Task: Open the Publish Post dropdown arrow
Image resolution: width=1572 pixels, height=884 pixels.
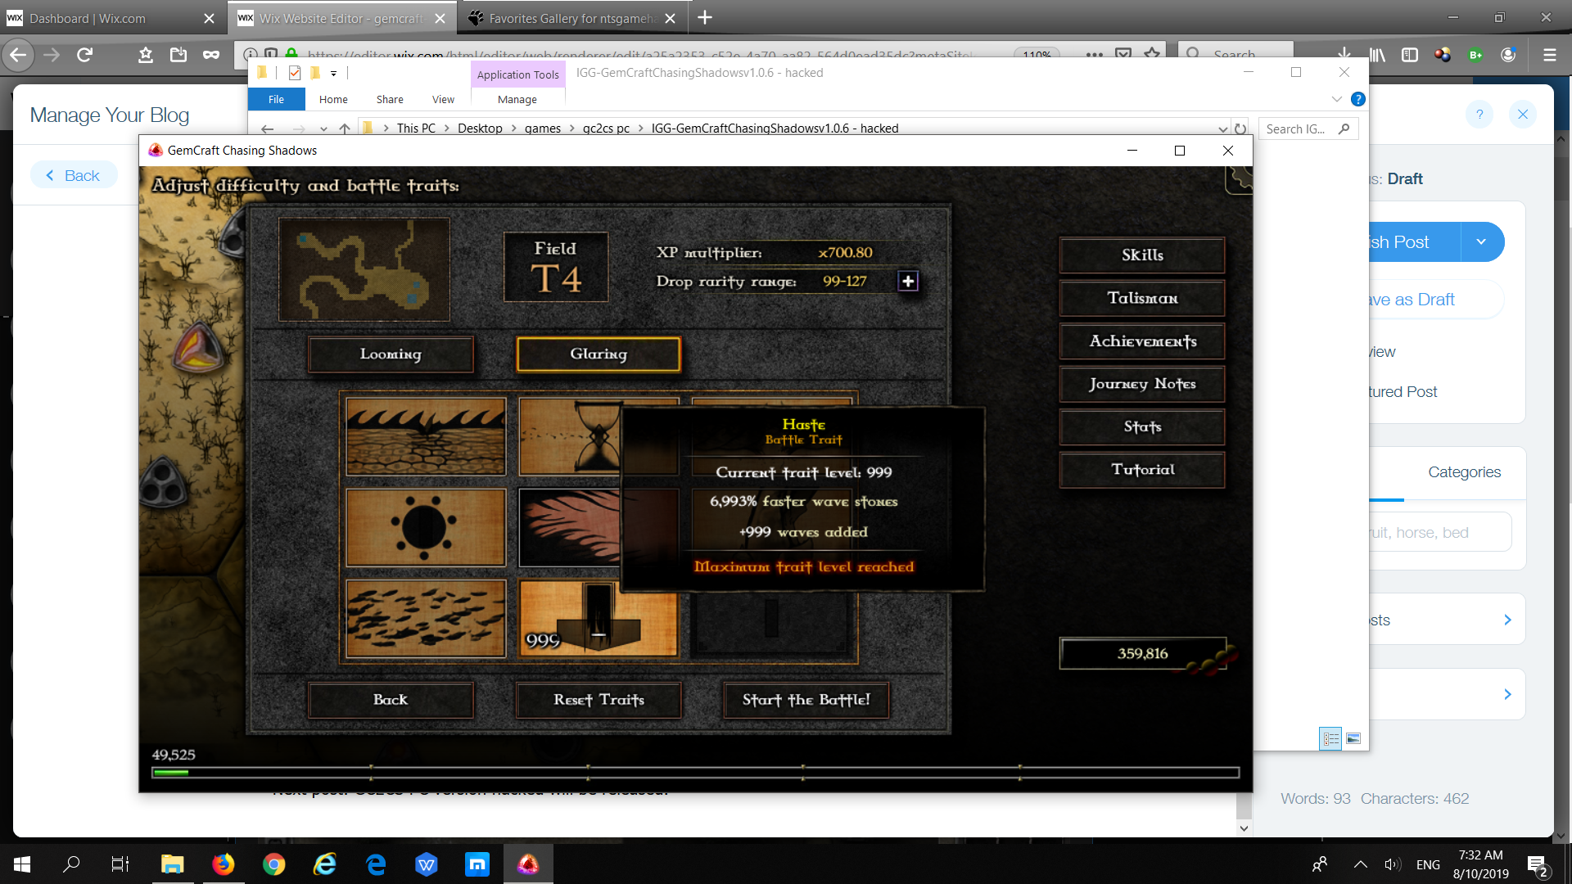Action: 1481,242
